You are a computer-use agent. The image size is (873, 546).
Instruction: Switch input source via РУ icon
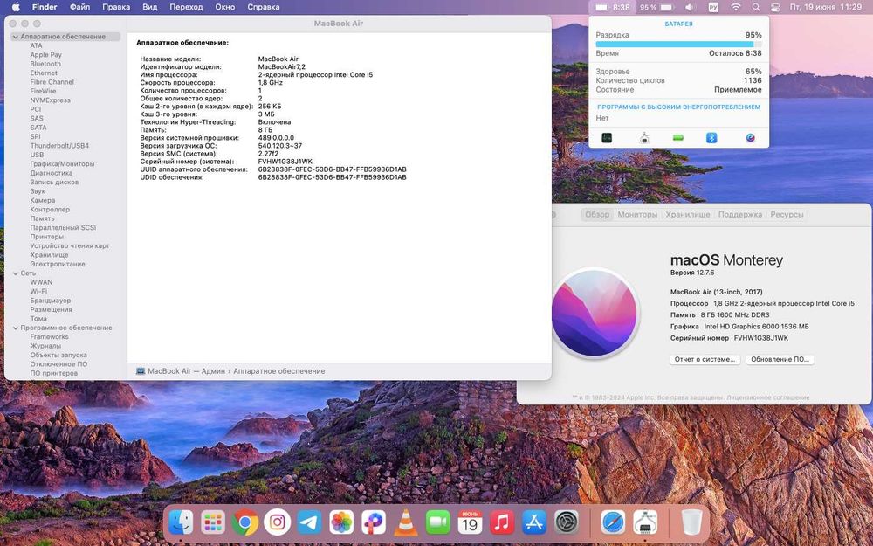coord(713,7)
